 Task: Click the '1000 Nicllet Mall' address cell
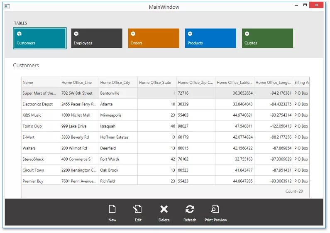79,115
